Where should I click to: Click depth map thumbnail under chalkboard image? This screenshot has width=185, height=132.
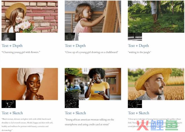click(72, 37)
